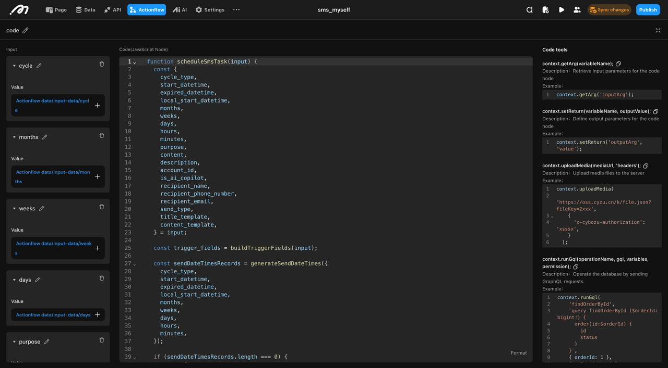Collapse the weeks input section
The image size is (668, 368).
(14, 209)
